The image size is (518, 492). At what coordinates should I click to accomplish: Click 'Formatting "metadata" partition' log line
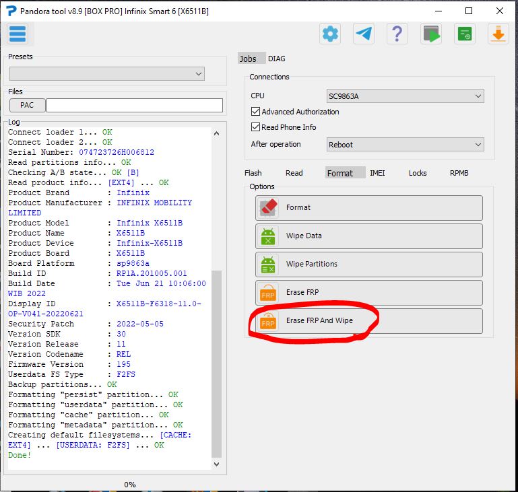[x=96, y=425]
